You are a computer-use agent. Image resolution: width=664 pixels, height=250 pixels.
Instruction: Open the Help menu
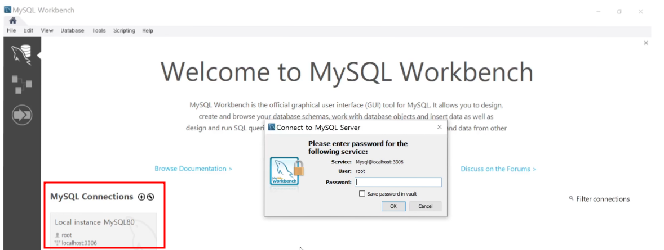tap(148, 30)
